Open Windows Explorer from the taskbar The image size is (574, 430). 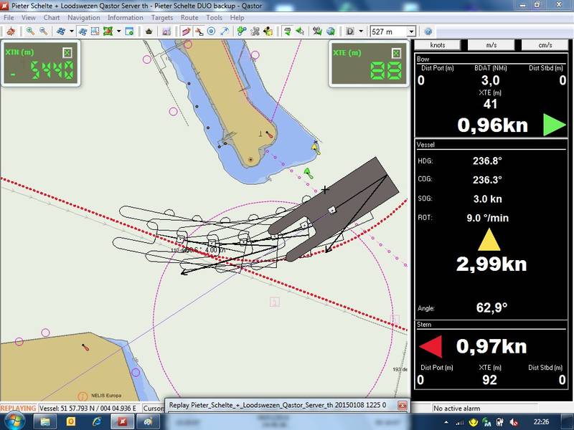coord(45,421)
